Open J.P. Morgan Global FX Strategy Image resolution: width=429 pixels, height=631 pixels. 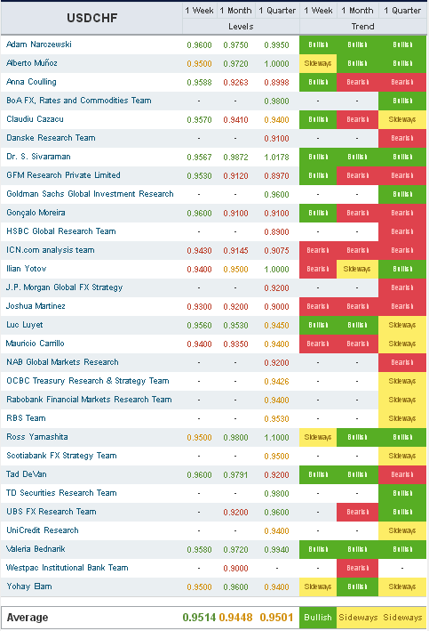tap(64, 287)
